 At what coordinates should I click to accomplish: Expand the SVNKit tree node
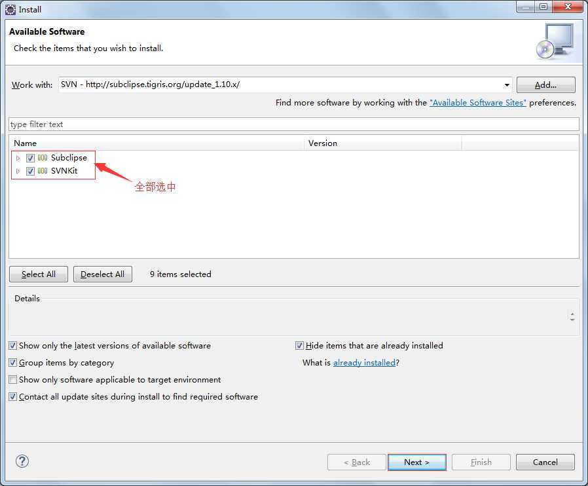(x=18, y=171)
